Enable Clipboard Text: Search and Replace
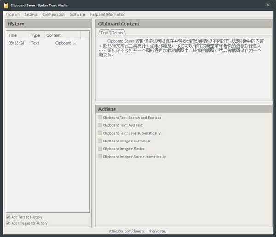Viewport: 276px width, 237px height. 100,117
